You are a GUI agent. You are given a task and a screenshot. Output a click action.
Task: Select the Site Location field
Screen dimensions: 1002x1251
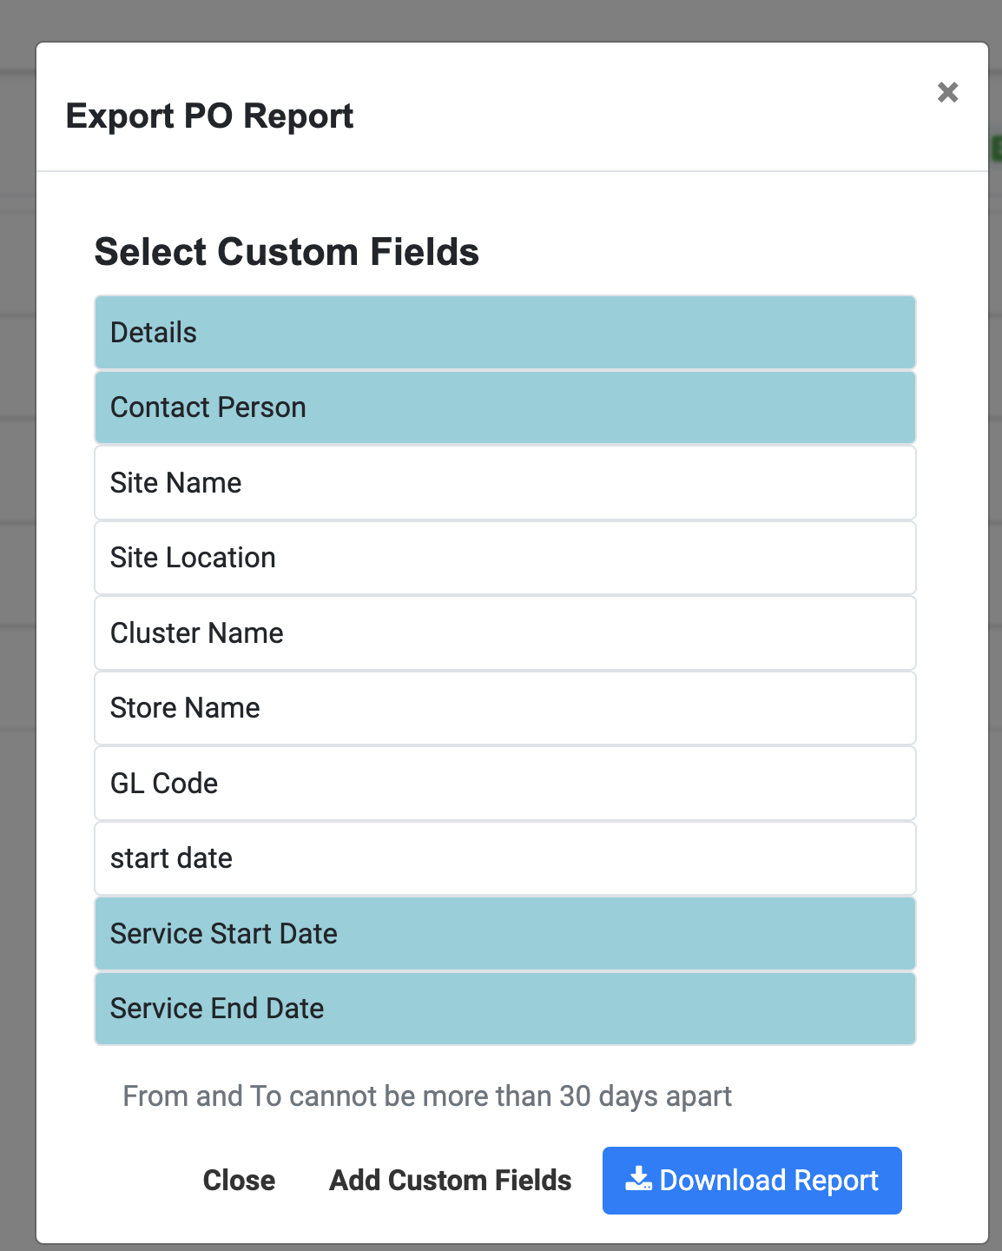504,558
